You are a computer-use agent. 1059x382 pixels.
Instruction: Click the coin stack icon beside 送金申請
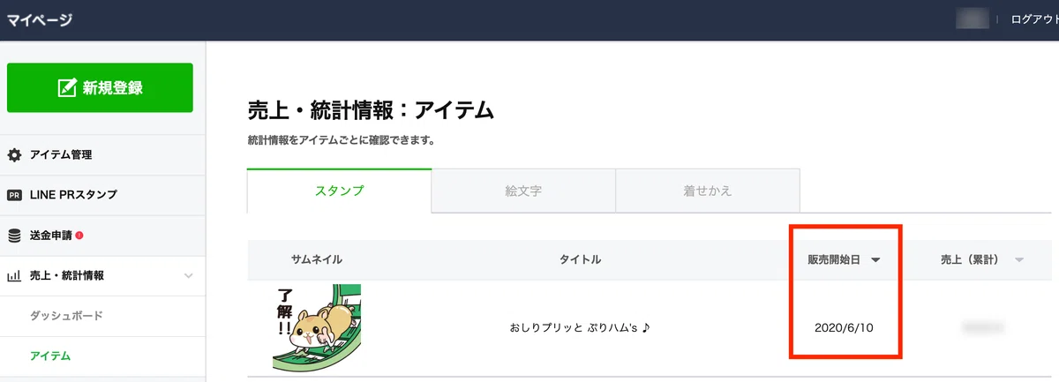14,236
